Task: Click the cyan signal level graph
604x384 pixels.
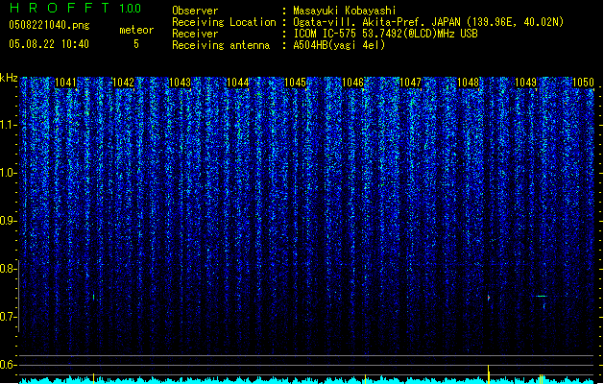Action: click(x=306, y=380)
